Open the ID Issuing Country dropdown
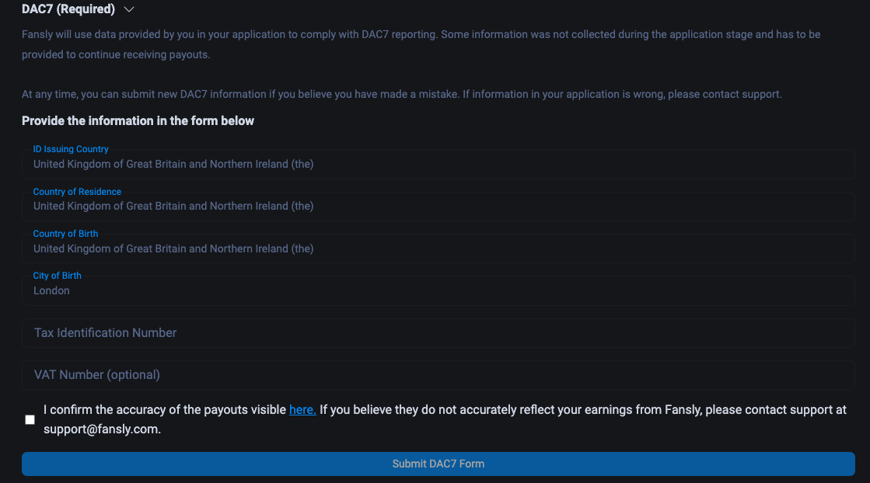This screenshot has height=483, width=870. (438, 165)
